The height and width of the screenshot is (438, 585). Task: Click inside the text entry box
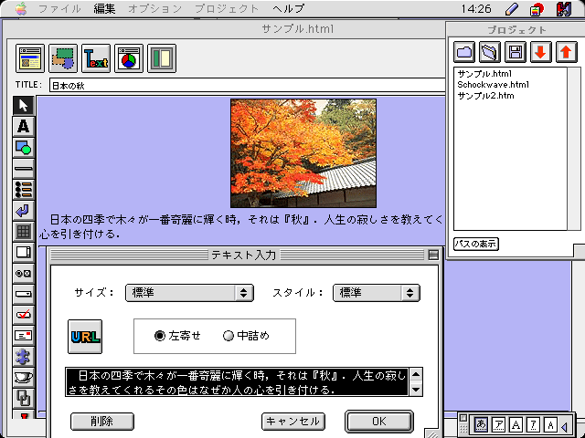(238, 381)
